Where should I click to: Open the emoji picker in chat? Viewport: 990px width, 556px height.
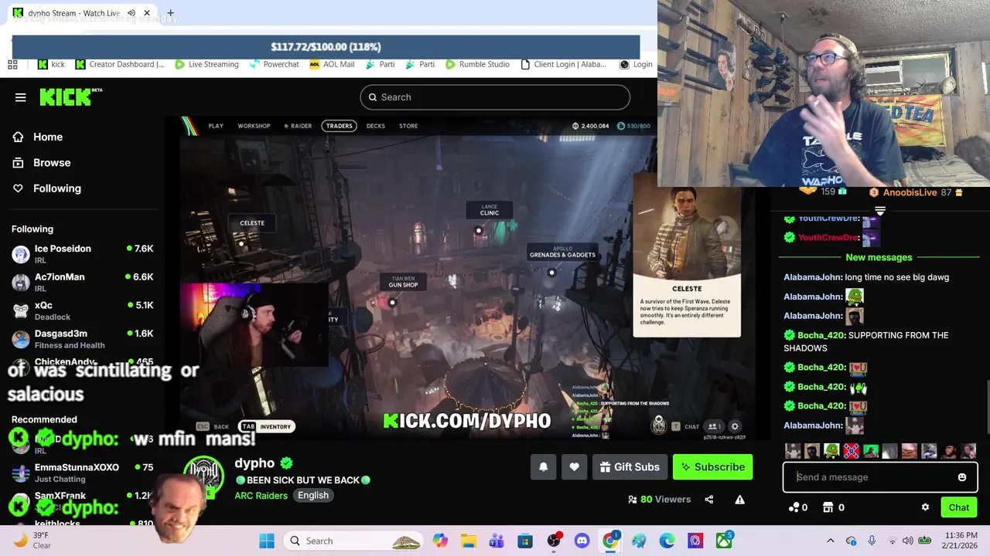pyautogui.click(x=961, y=477)
